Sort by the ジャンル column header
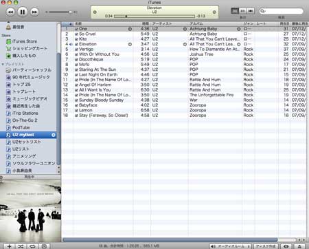 coord(249,24)
